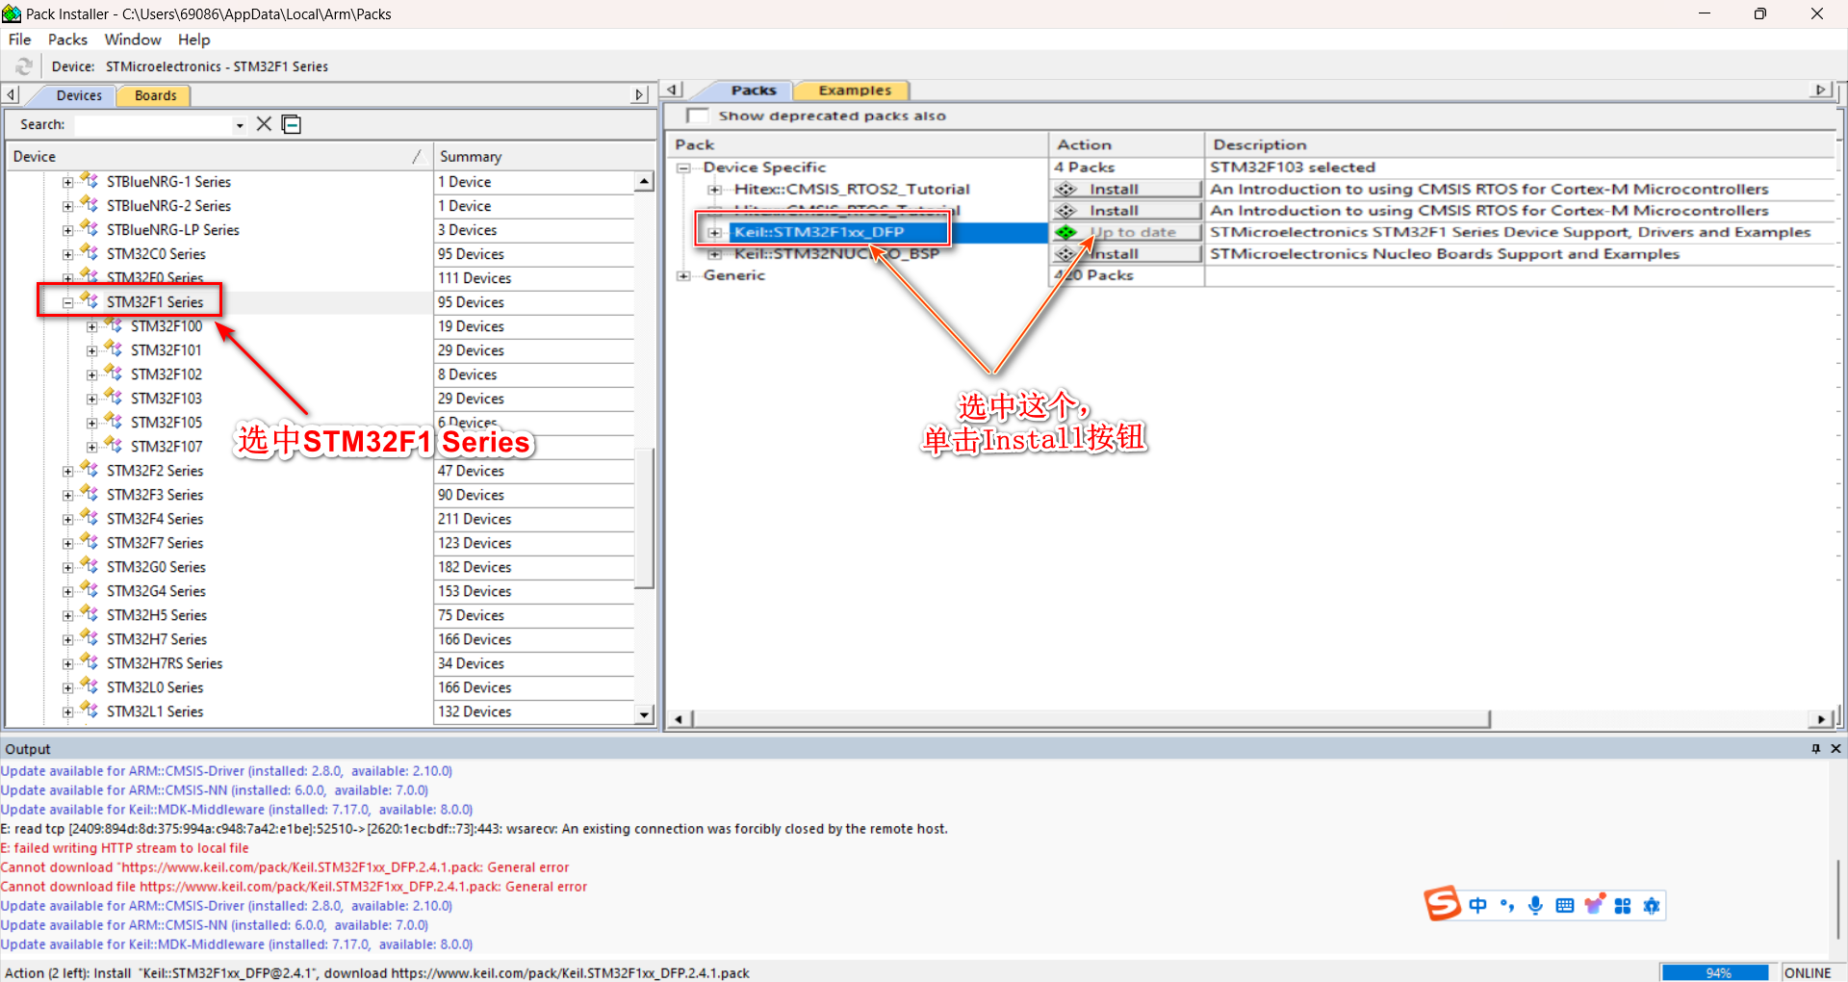The width and height of the screenshot is (1848, 982).
Task: Click the refresh packs toolbar icon
Action: point(24,66)
